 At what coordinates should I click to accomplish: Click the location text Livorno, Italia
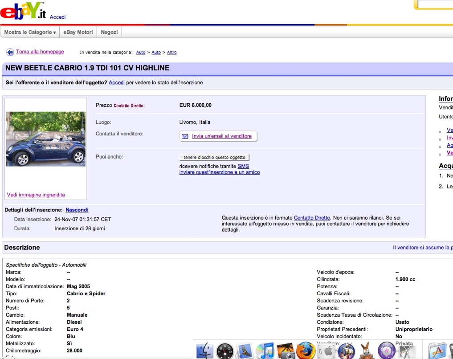[195, 122]
